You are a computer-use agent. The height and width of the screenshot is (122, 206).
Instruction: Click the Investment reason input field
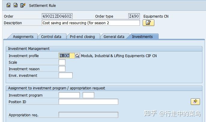(62, 69)
